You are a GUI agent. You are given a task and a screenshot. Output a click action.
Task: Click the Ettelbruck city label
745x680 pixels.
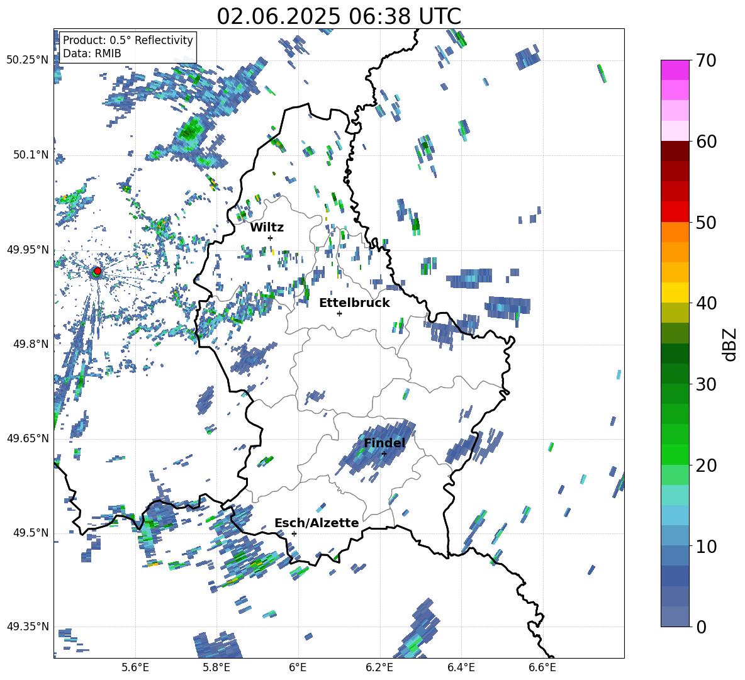tap(354, 303)
